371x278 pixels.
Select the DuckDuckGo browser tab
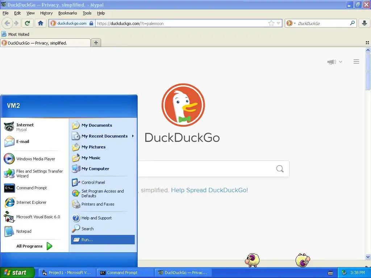tap(45, 43)
